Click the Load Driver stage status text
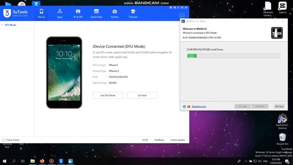 206,49
